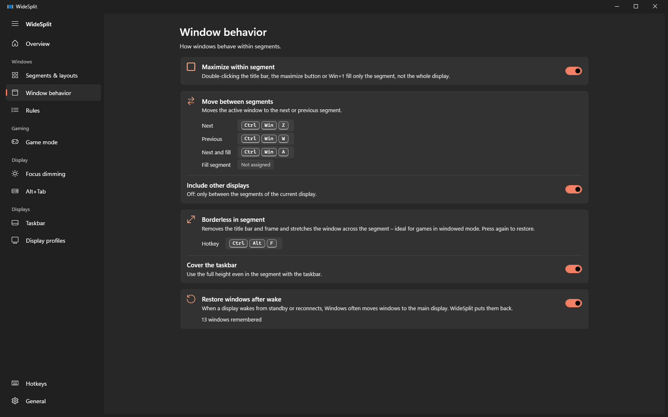Toggle Include other displays switch
The height and width of the screenshot is (417, 668).
573,189
